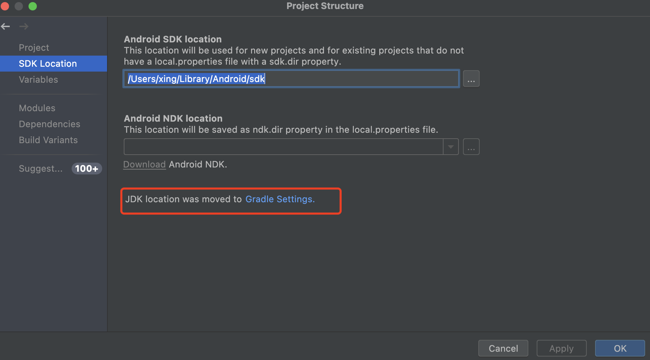Image resolution: width=650 pixels, height=360 pixels.
Task: Open the Variables section
Action: (38, 80)
